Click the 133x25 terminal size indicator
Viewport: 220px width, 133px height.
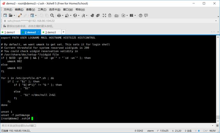click(163, 131)
